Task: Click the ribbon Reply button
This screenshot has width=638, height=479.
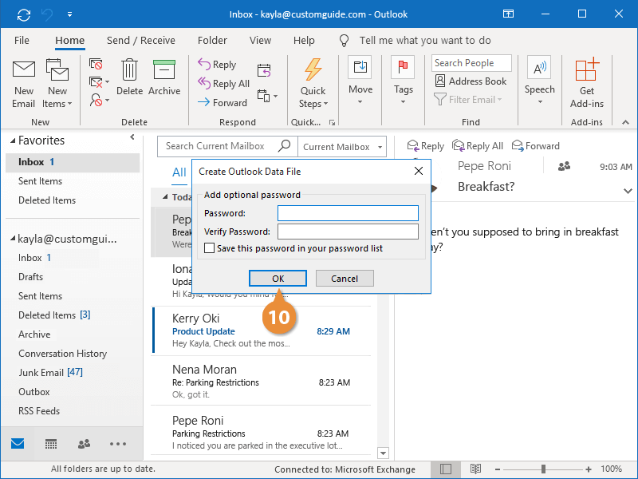Action: [x=217, y=65]
